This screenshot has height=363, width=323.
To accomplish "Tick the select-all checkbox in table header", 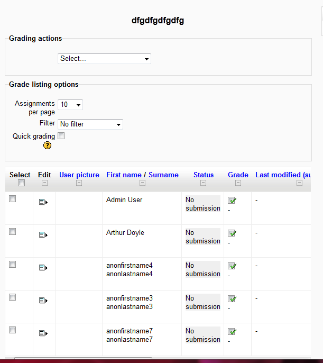I will (21, 183).
